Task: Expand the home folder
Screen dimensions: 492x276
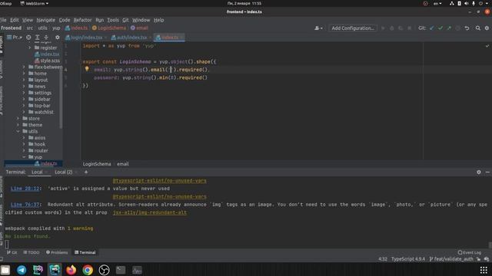Action: coord(24,74)
